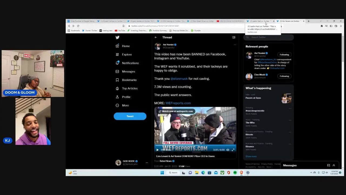Open Top Articles in the sidebar
Viewport: 346px width, 195px height.
pyautogui.click(x=127, y=88)
